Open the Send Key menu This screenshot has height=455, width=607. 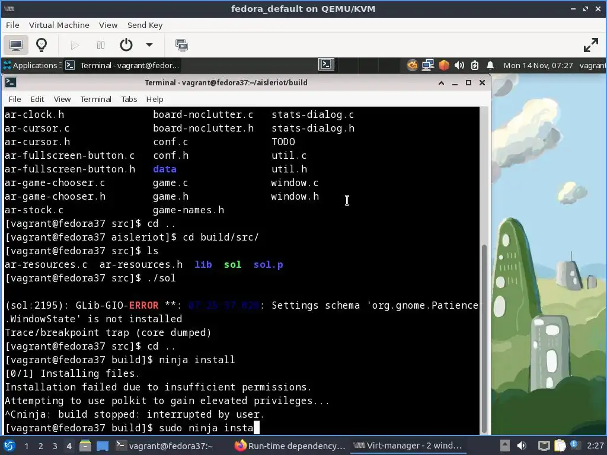(x=145, y=25)
